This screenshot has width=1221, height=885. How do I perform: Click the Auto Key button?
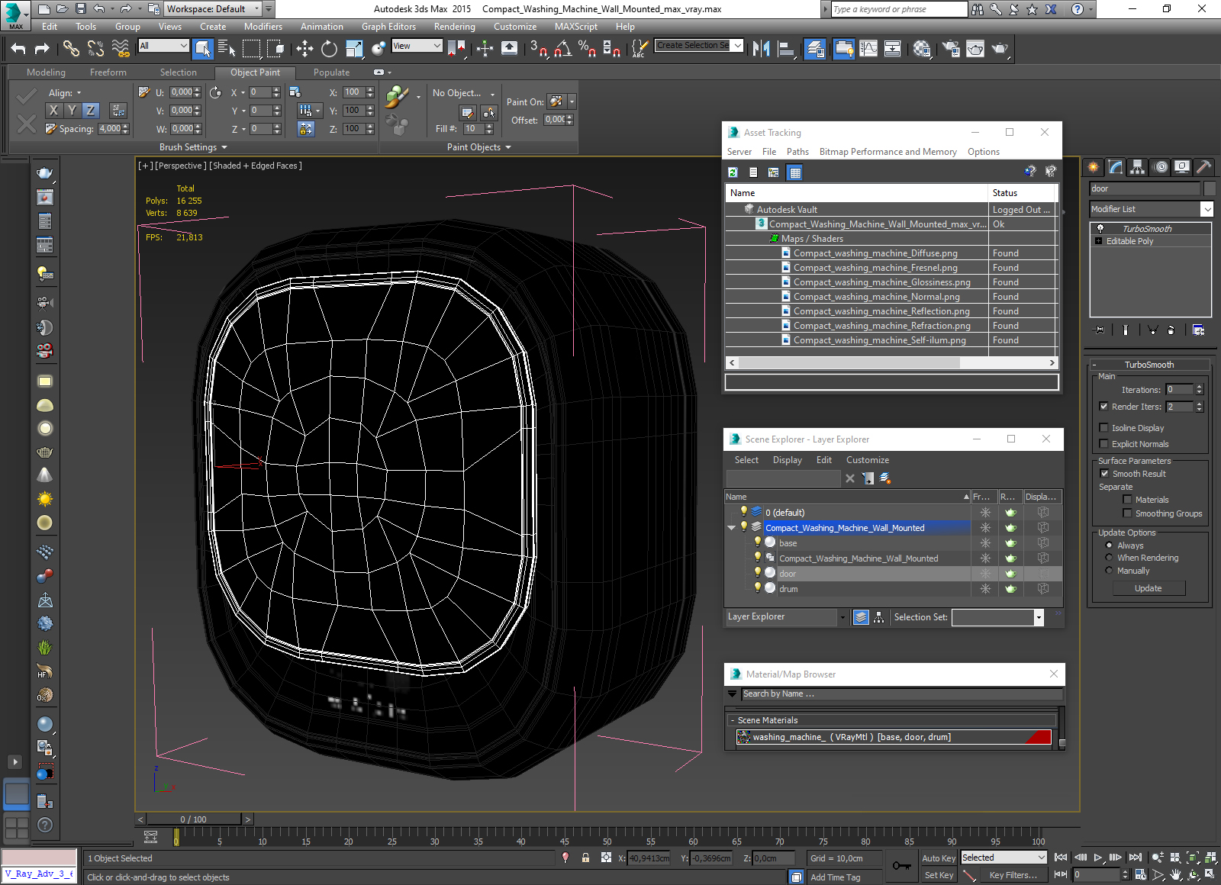click(939, 858)
